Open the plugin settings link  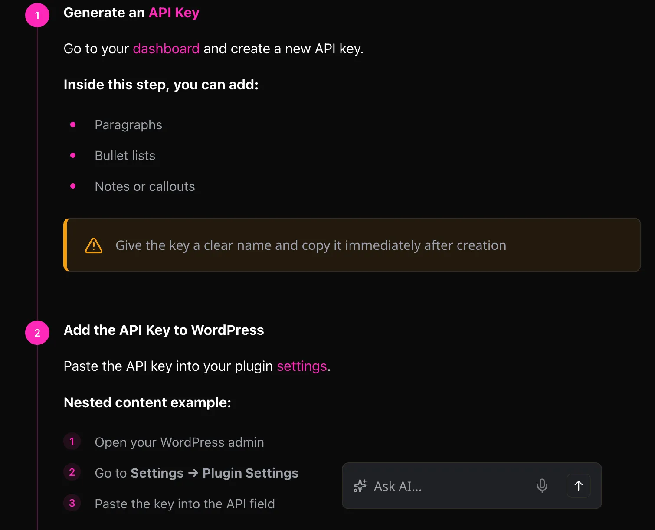301,366
